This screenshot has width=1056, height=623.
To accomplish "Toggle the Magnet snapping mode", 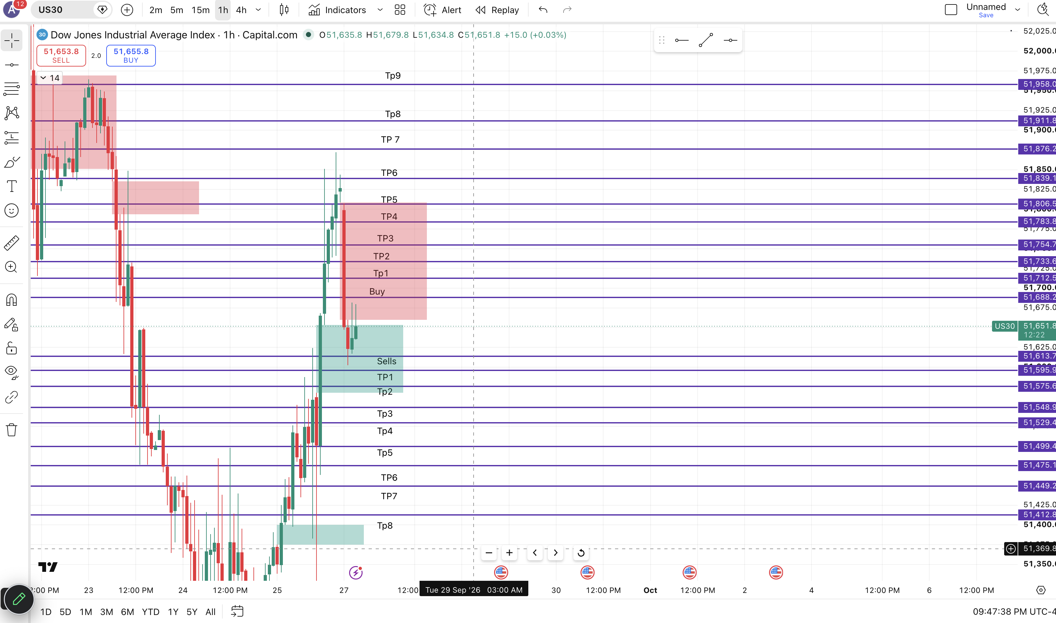I will pyautogui.click(x=12, y=300).
